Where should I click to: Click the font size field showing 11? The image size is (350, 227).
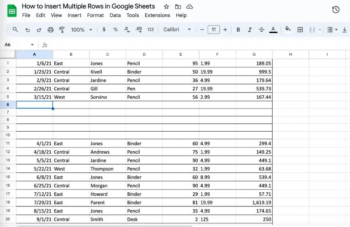[214, 30]
